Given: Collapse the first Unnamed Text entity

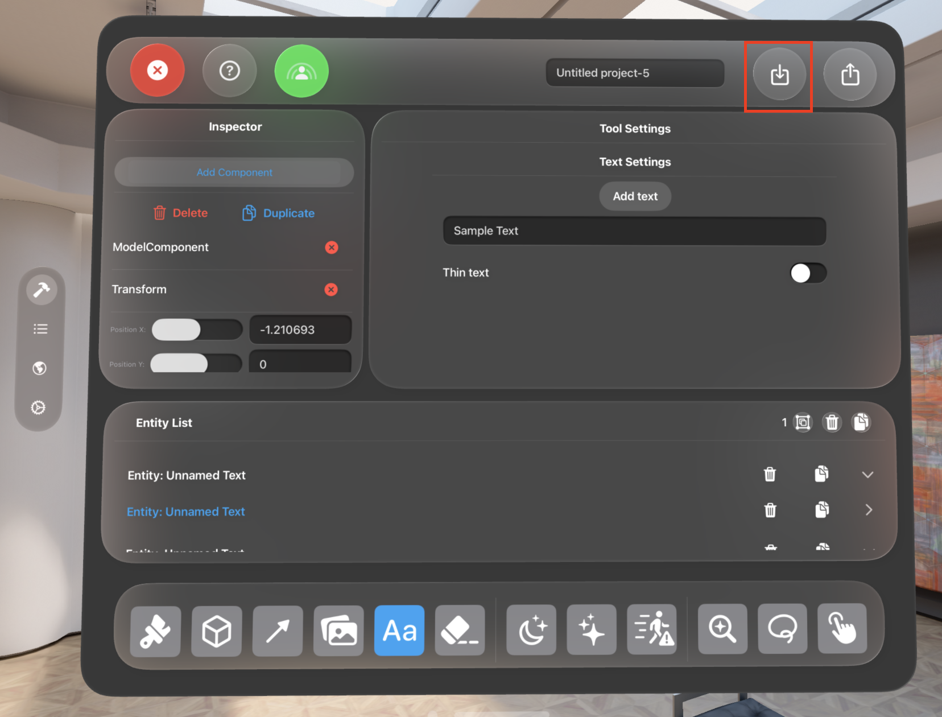Looking at the screenshot, I should 867,475.
